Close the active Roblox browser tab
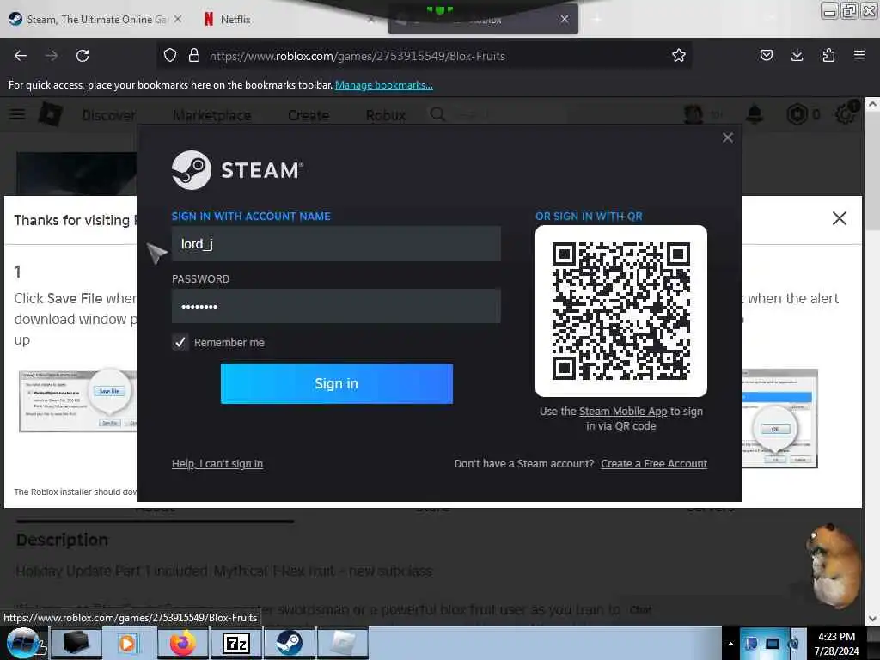The image size is (880, 660). coord(564,19)
